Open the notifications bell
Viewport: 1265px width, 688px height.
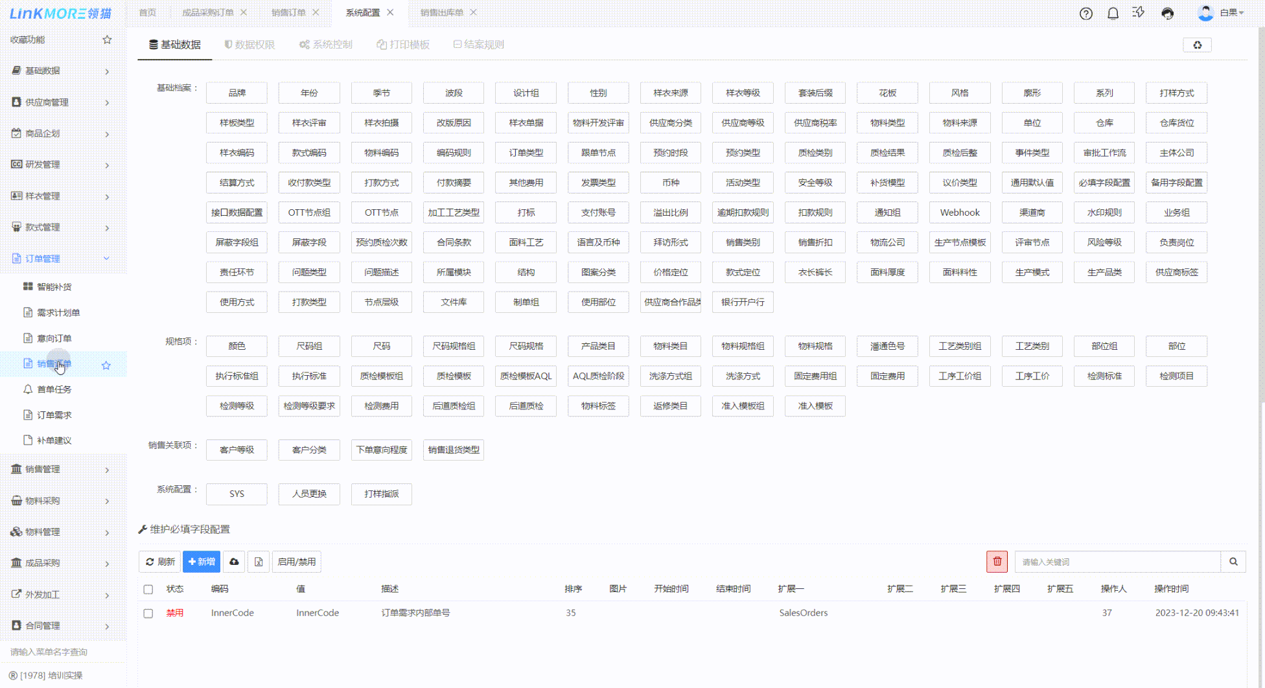(1113, 14)
